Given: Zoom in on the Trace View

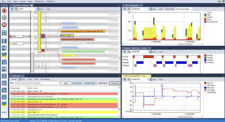Looking at the screenshot, I should [x=12, y=9].
